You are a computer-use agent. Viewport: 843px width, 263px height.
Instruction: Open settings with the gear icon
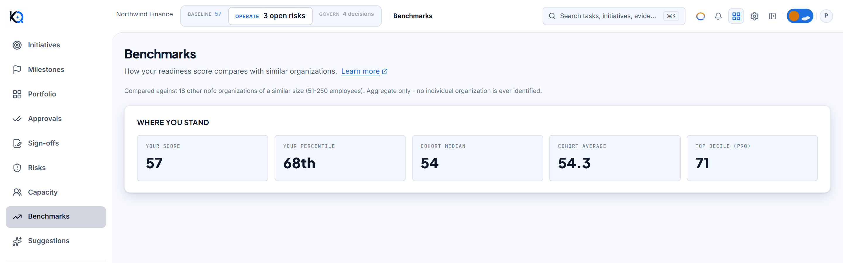[754, 16]
